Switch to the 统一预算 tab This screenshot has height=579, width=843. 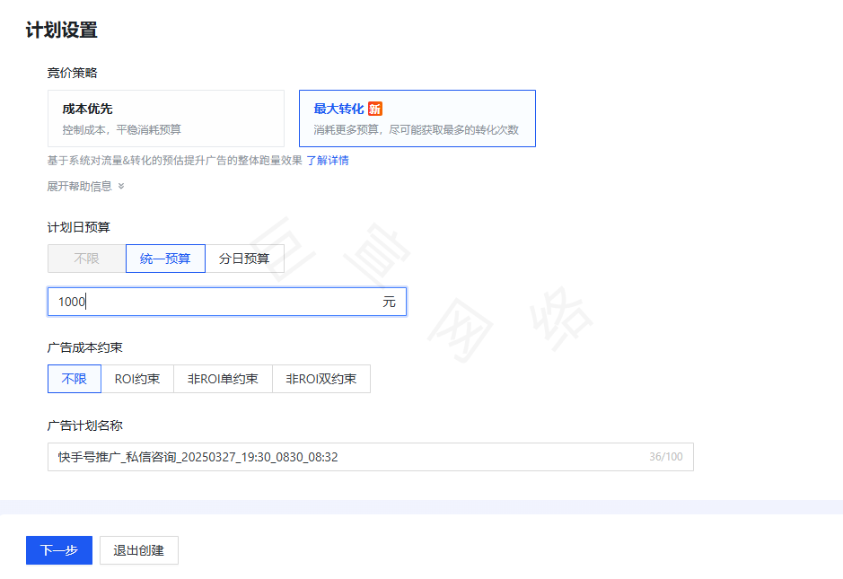[x=165, y=258]
